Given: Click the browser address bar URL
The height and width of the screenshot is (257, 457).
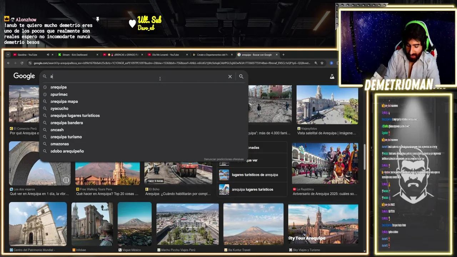Looking at the screenshot, I should (x=172, y=63).
